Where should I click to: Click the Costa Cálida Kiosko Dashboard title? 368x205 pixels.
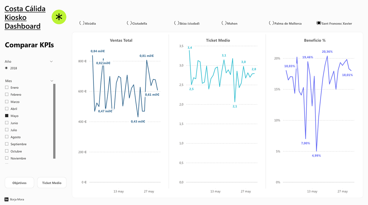click(25, 18)
